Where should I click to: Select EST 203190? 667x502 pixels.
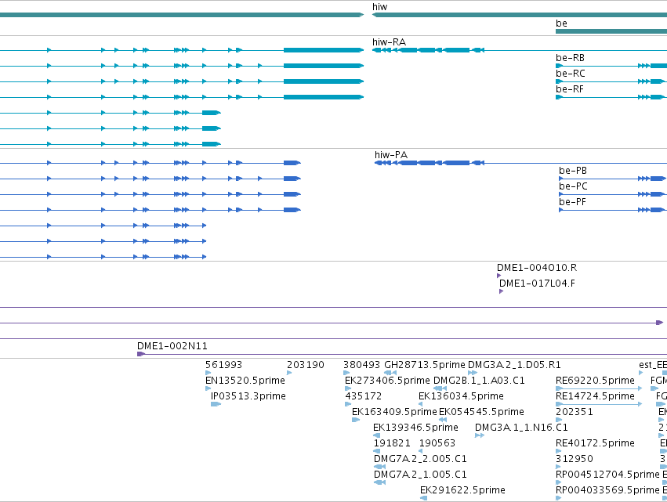306,365
